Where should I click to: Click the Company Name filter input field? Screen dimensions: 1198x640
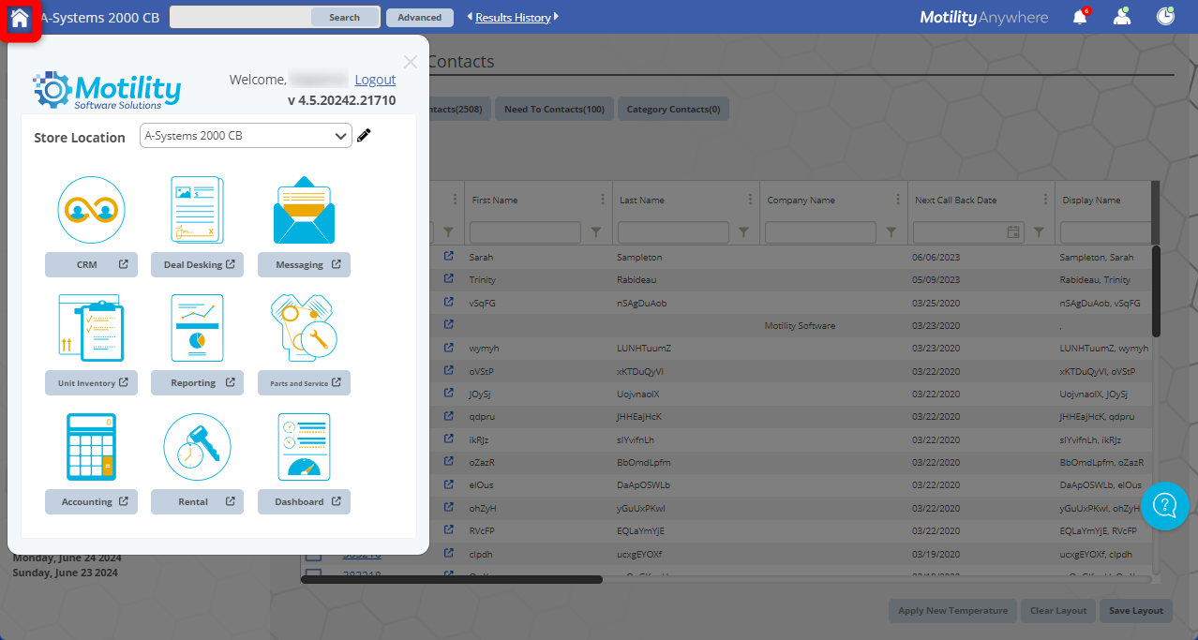tap(820, 231)
